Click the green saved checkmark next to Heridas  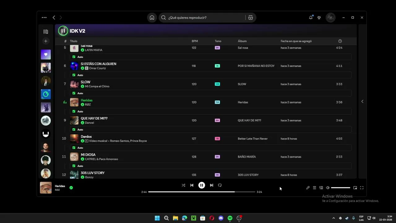[x=71, y=188]
